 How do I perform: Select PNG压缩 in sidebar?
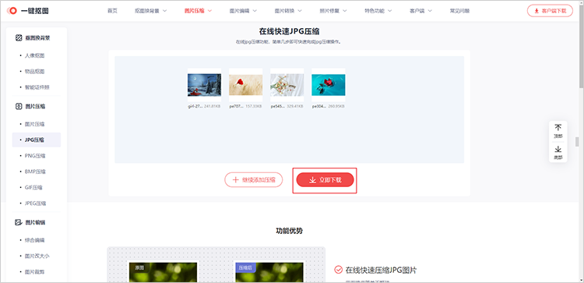point(35,155)
